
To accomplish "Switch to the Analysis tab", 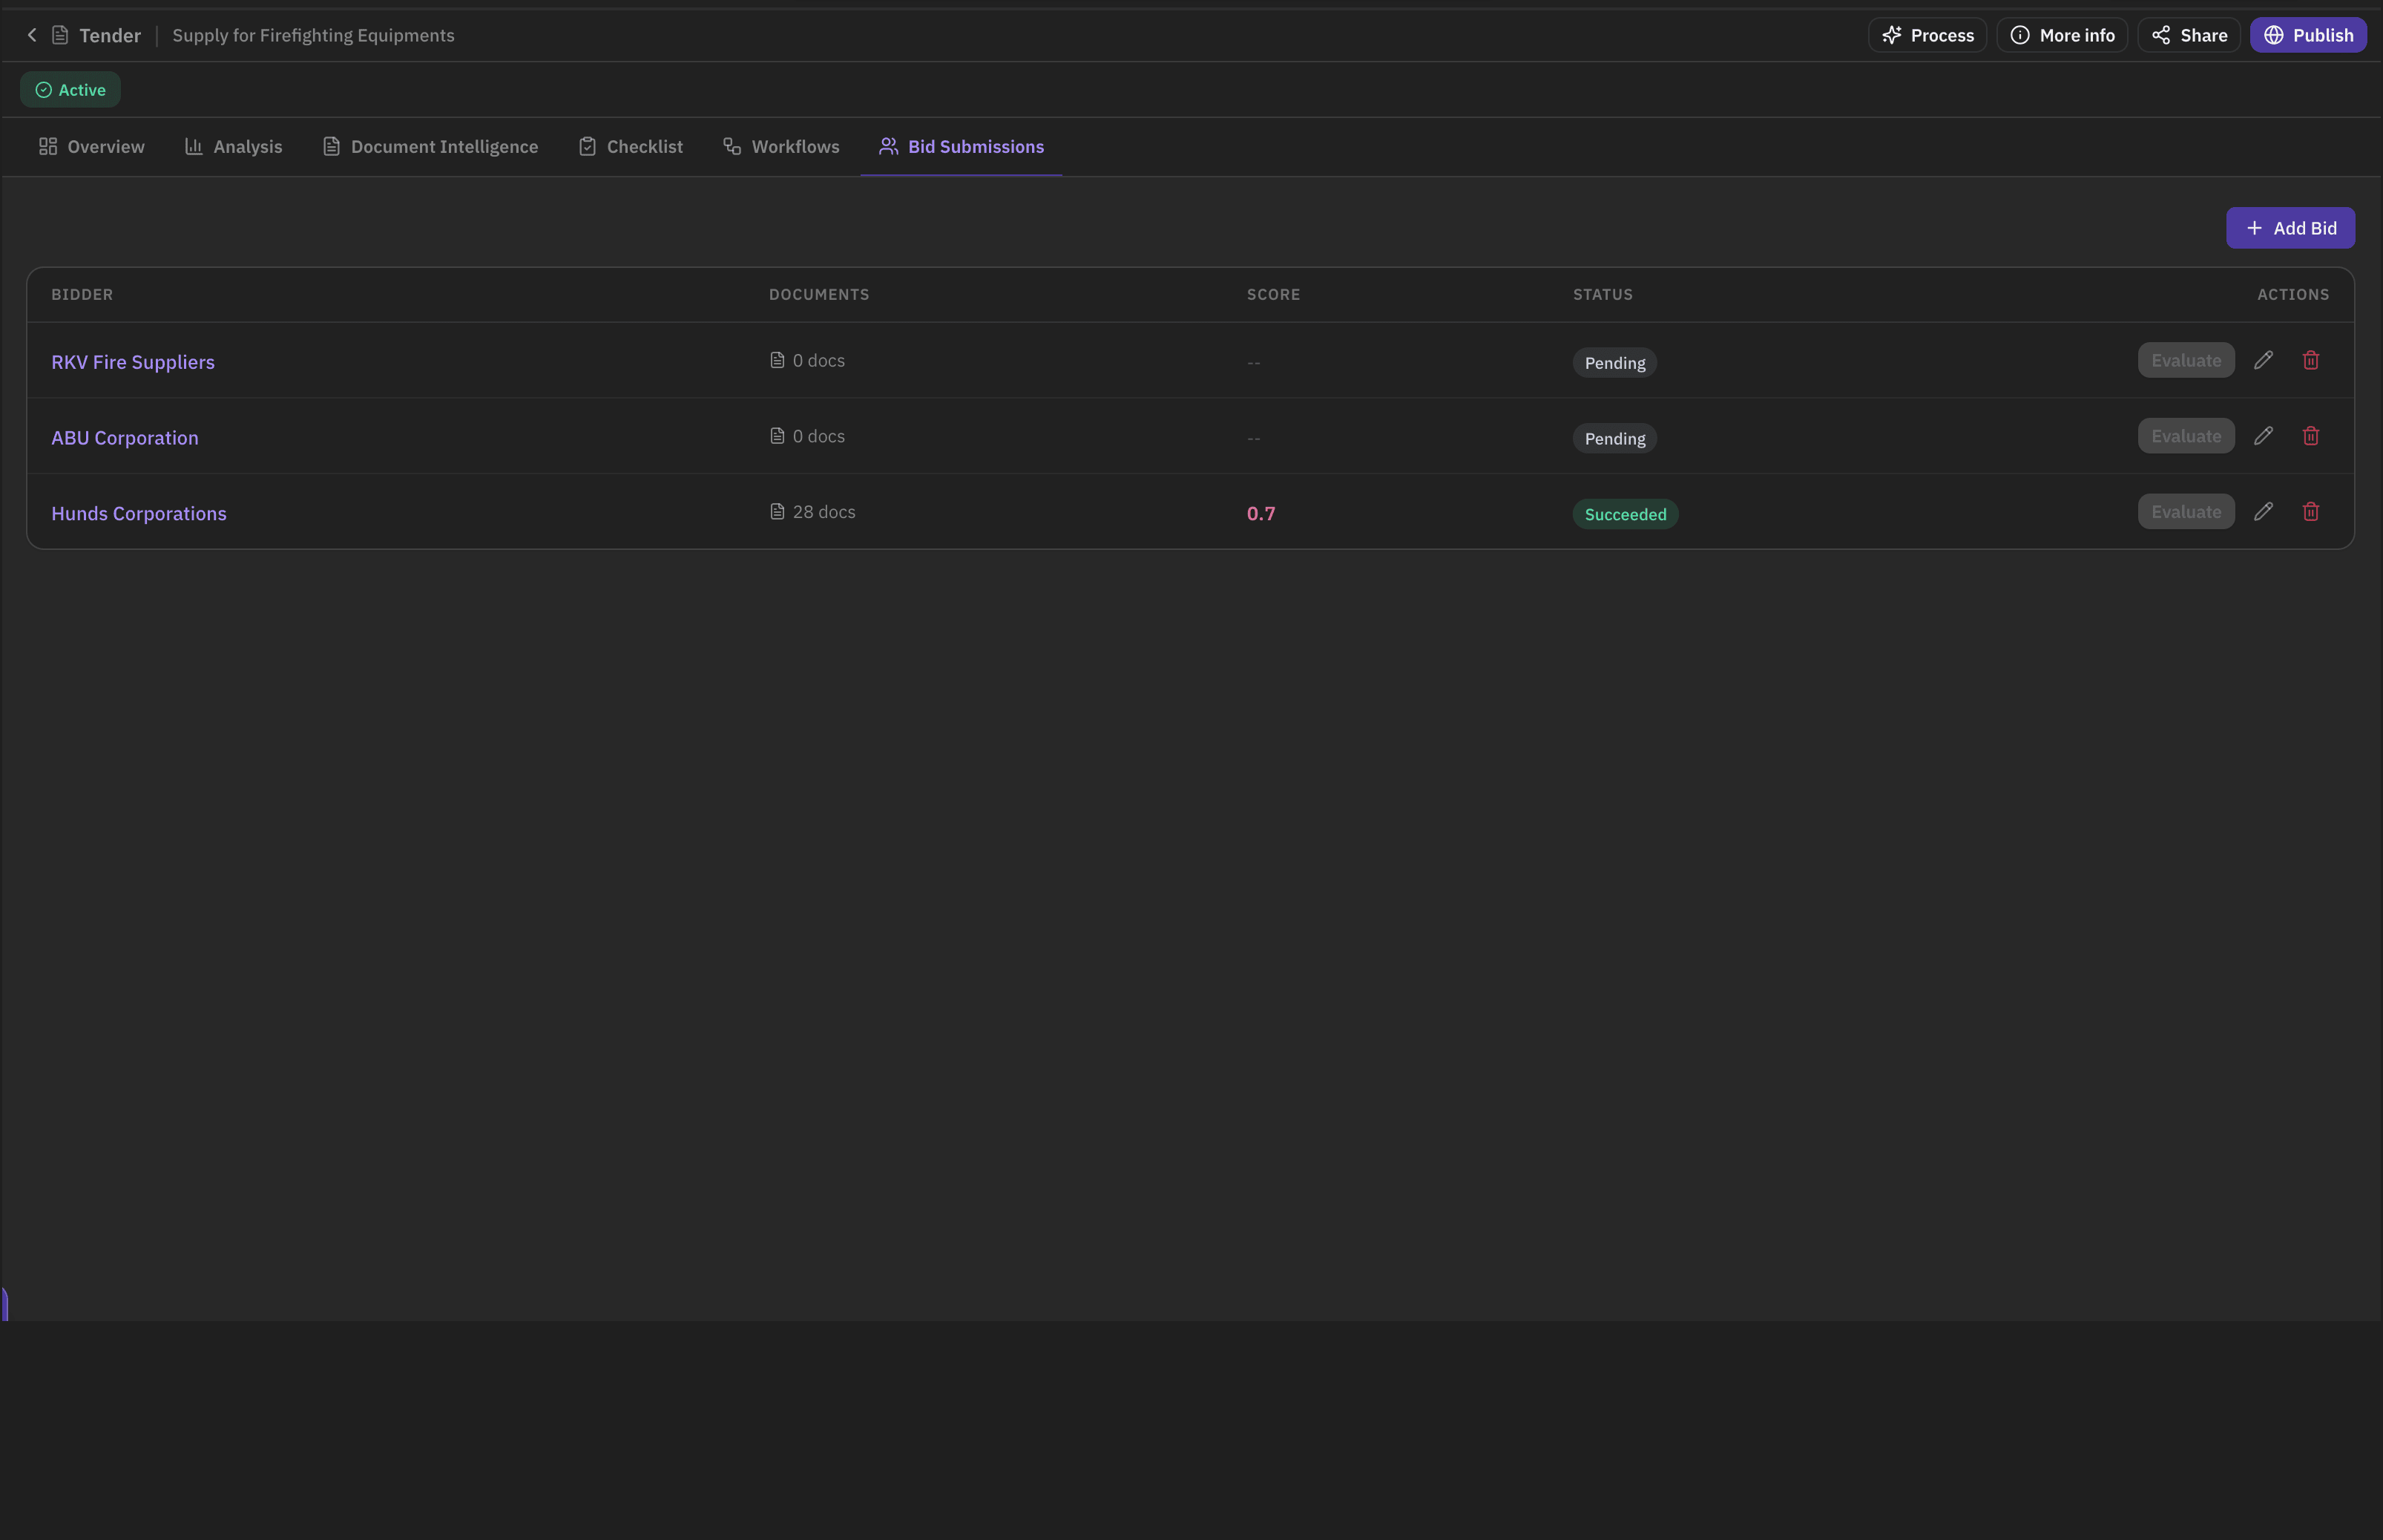I will (234, 147).
